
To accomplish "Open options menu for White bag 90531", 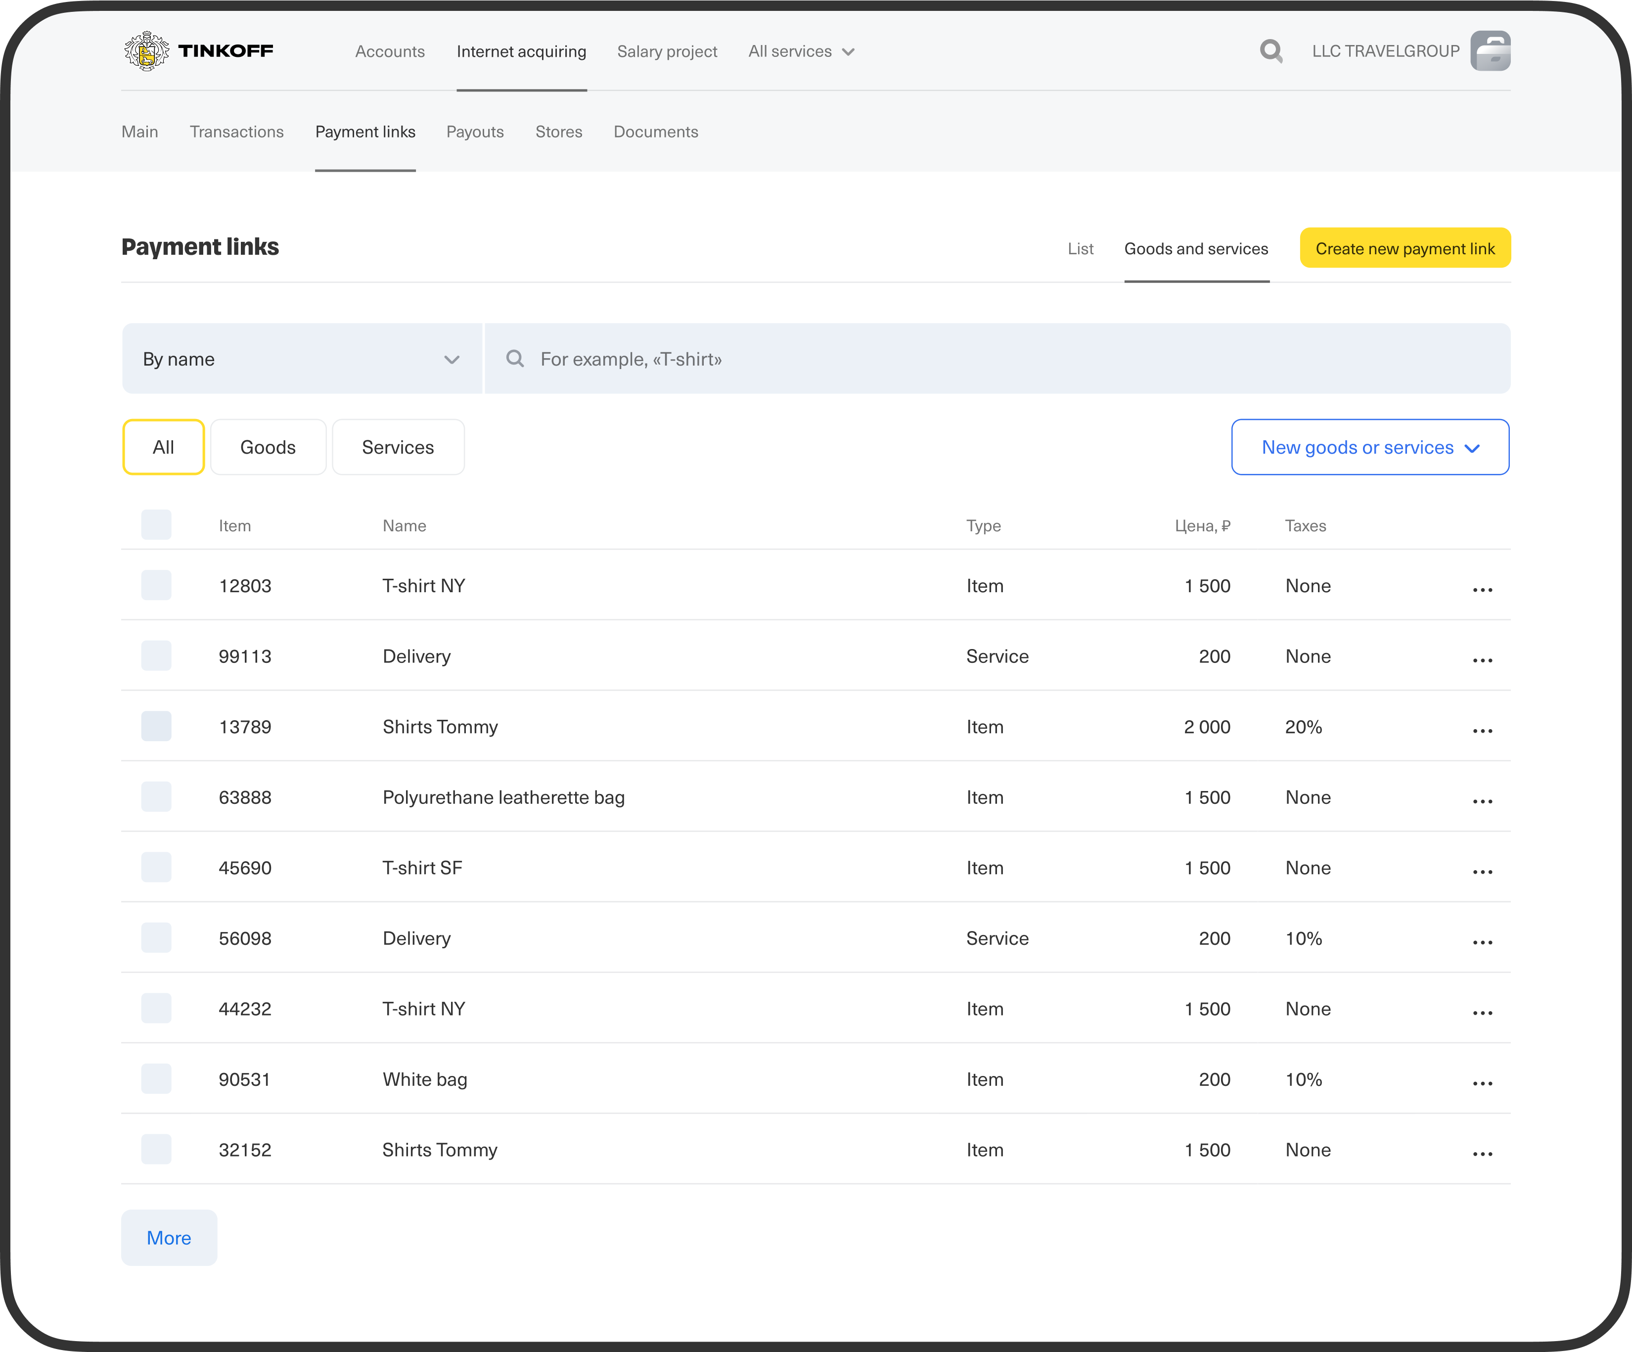I will [x=1482, y=1083].
